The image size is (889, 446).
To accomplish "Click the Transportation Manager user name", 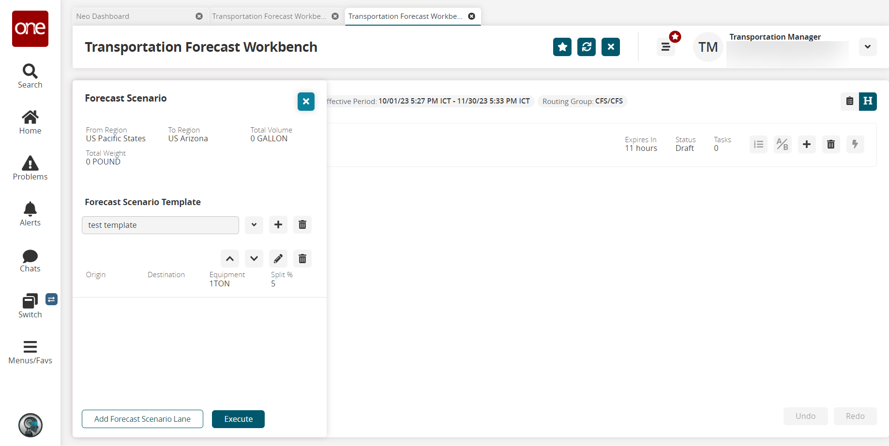I will coord(775,37).
